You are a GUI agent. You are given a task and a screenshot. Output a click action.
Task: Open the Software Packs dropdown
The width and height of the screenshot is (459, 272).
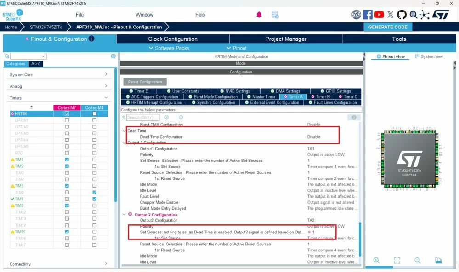coord(169,48)
